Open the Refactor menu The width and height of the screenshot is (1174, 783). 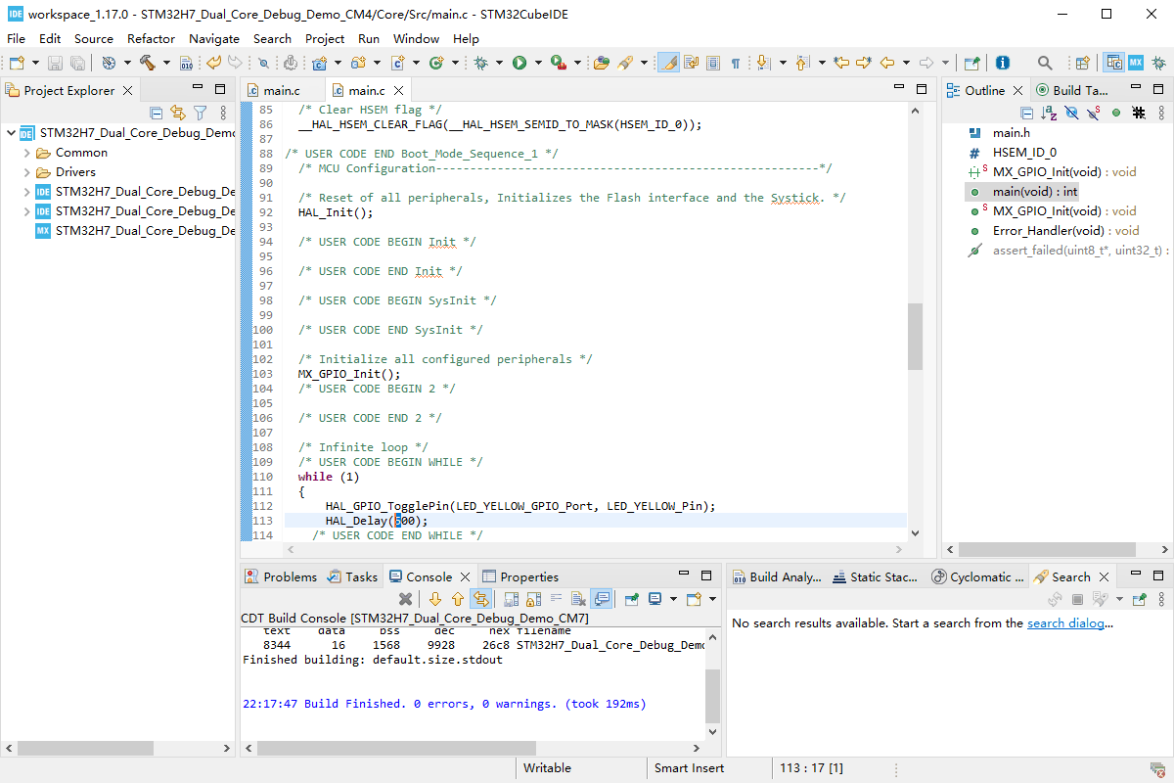[151, 38]
